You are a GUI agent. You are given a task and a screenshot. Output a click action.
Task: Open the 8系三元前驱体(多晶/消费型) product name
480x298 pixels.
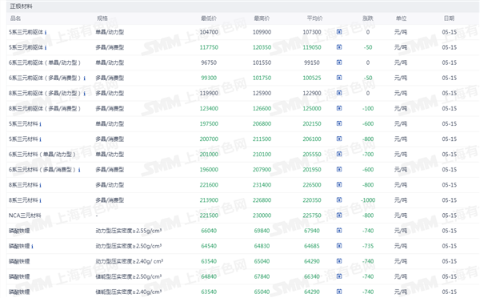pyautogui.click(x=44, y=108)
